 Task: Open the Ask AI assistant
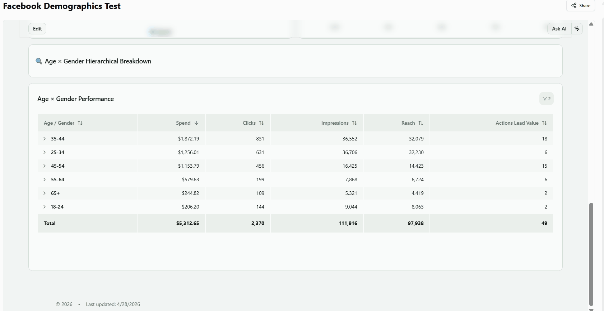point(559,29)
